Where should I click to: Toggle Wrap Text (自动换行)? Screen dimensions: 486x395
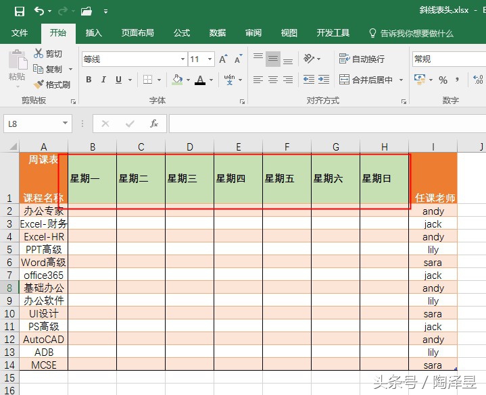362,59
